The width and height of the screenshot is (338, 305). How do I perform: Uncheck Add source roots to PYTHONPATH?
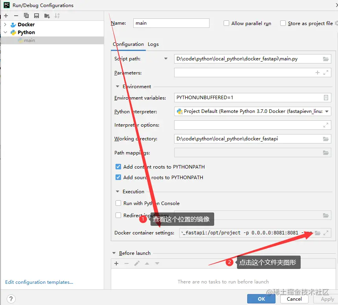click(x=118, y=177)
